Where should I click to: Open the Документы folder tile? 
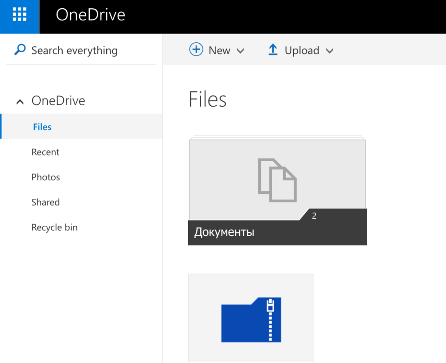coord(277,190)
